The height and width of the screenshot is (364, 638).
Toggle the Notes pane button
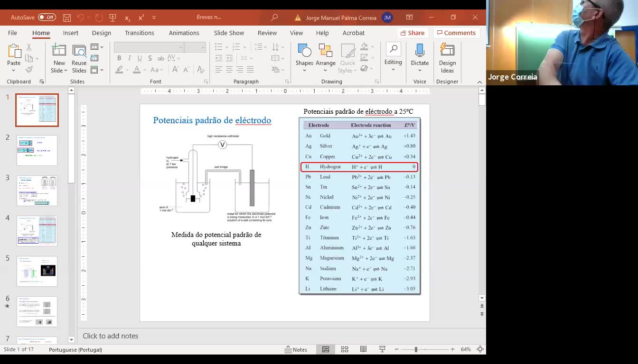pyautogui.click(x=296, y=349)
